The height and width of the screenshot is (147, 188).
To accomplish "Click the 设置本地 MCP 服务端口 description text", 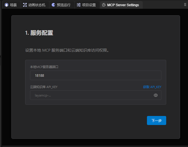I will [x=67, y=51].
